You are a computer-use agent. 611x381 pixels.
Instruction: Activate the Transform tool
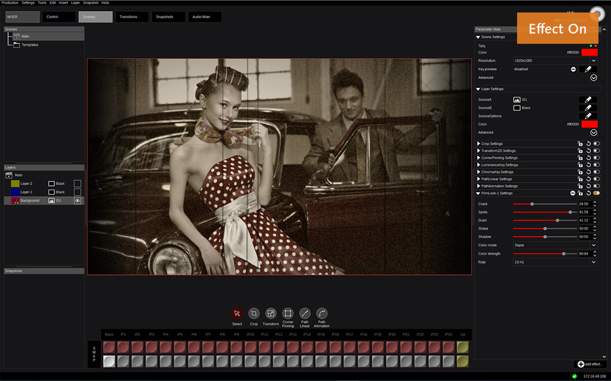[270, 313]
